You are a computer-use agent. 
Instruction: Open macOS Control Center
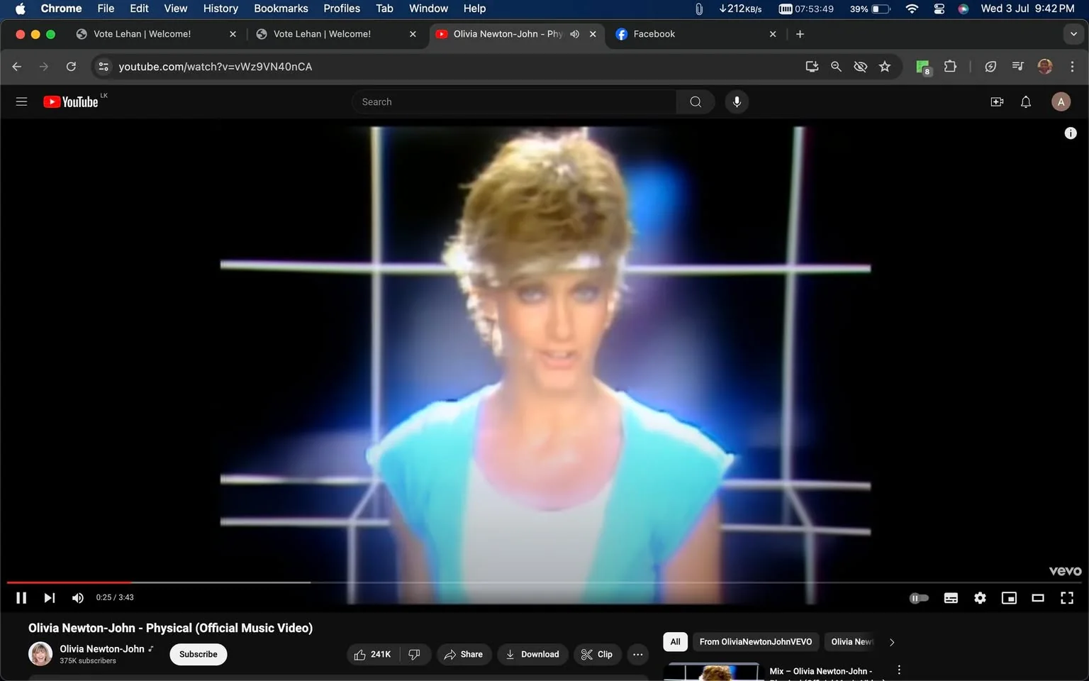pyautogui.click(x=939, y=9)
